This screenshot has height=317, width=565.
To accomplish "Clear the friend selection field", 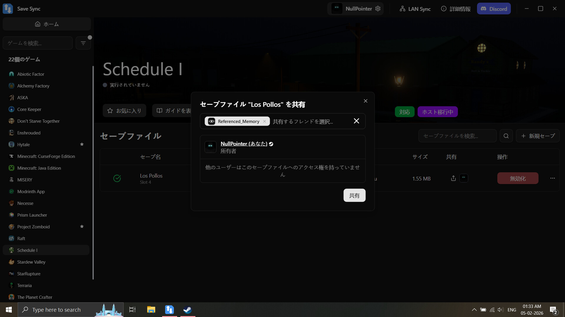I will [356, 121].
